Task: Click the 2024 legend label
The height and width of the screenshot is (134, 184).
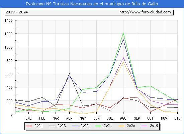Action: 38,126
